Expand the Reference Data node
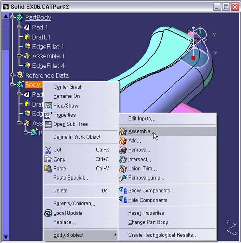 12,75
